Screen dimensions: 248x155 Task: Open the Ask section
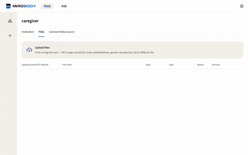pyautogui.click(x=64, y=6)
